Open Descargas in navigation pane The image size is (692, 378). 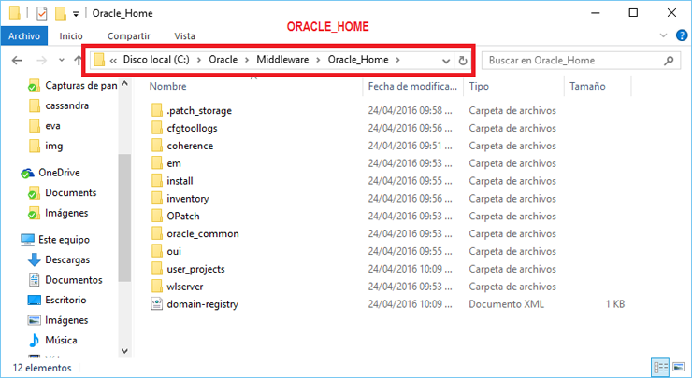67,259
